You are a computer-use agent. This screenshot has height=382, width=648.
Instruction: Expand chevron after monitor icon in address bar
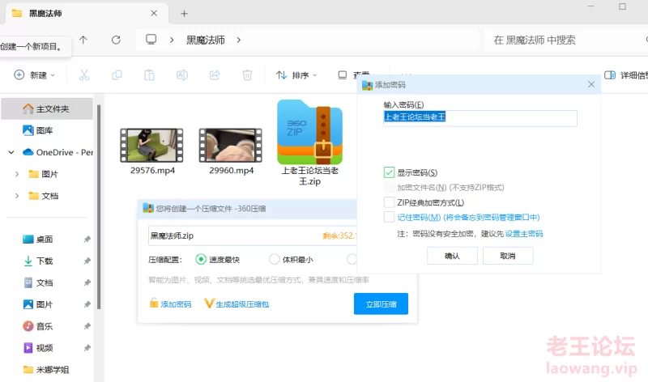[172, 40]
